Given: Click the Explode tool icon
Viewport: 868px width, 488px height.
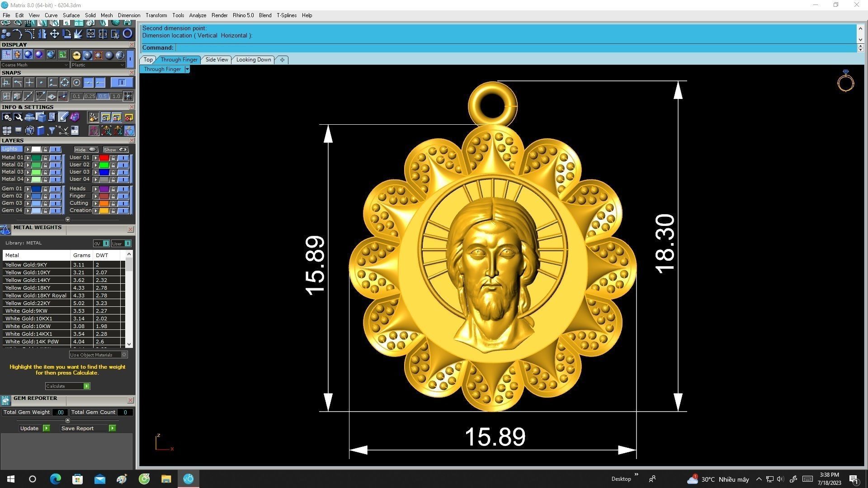Looking at the screenshot, I should pos(78,34).
